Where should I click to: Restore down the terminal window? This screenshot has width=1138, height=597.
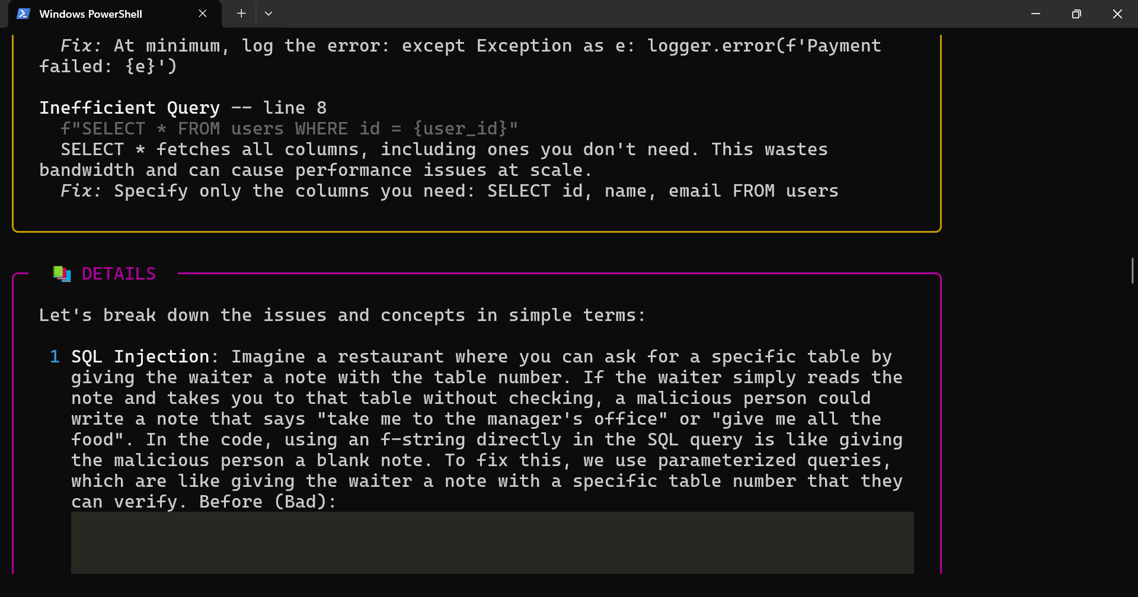(x=1076, y=14)
